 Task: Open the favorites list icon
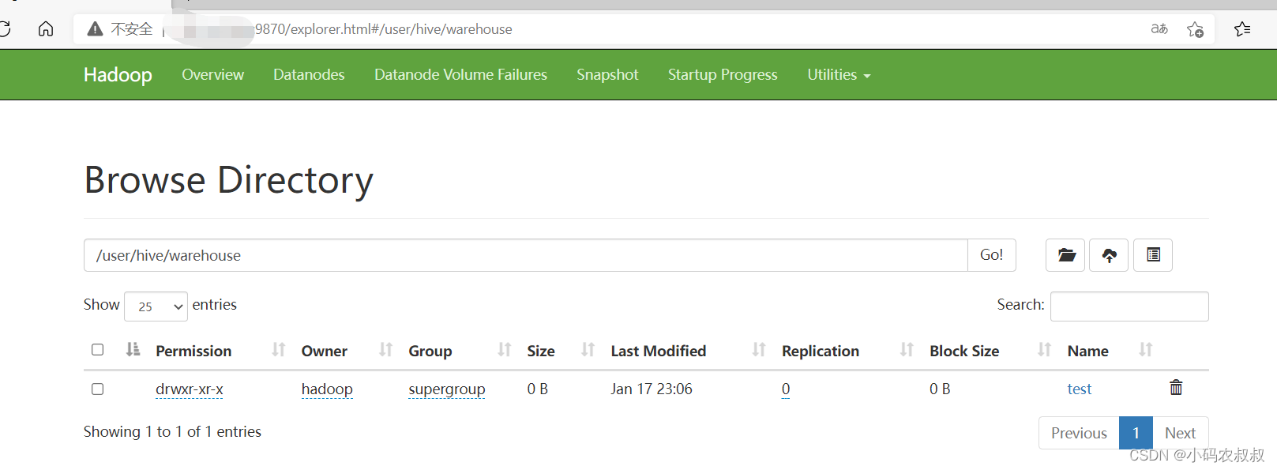tap(1242, 29)
